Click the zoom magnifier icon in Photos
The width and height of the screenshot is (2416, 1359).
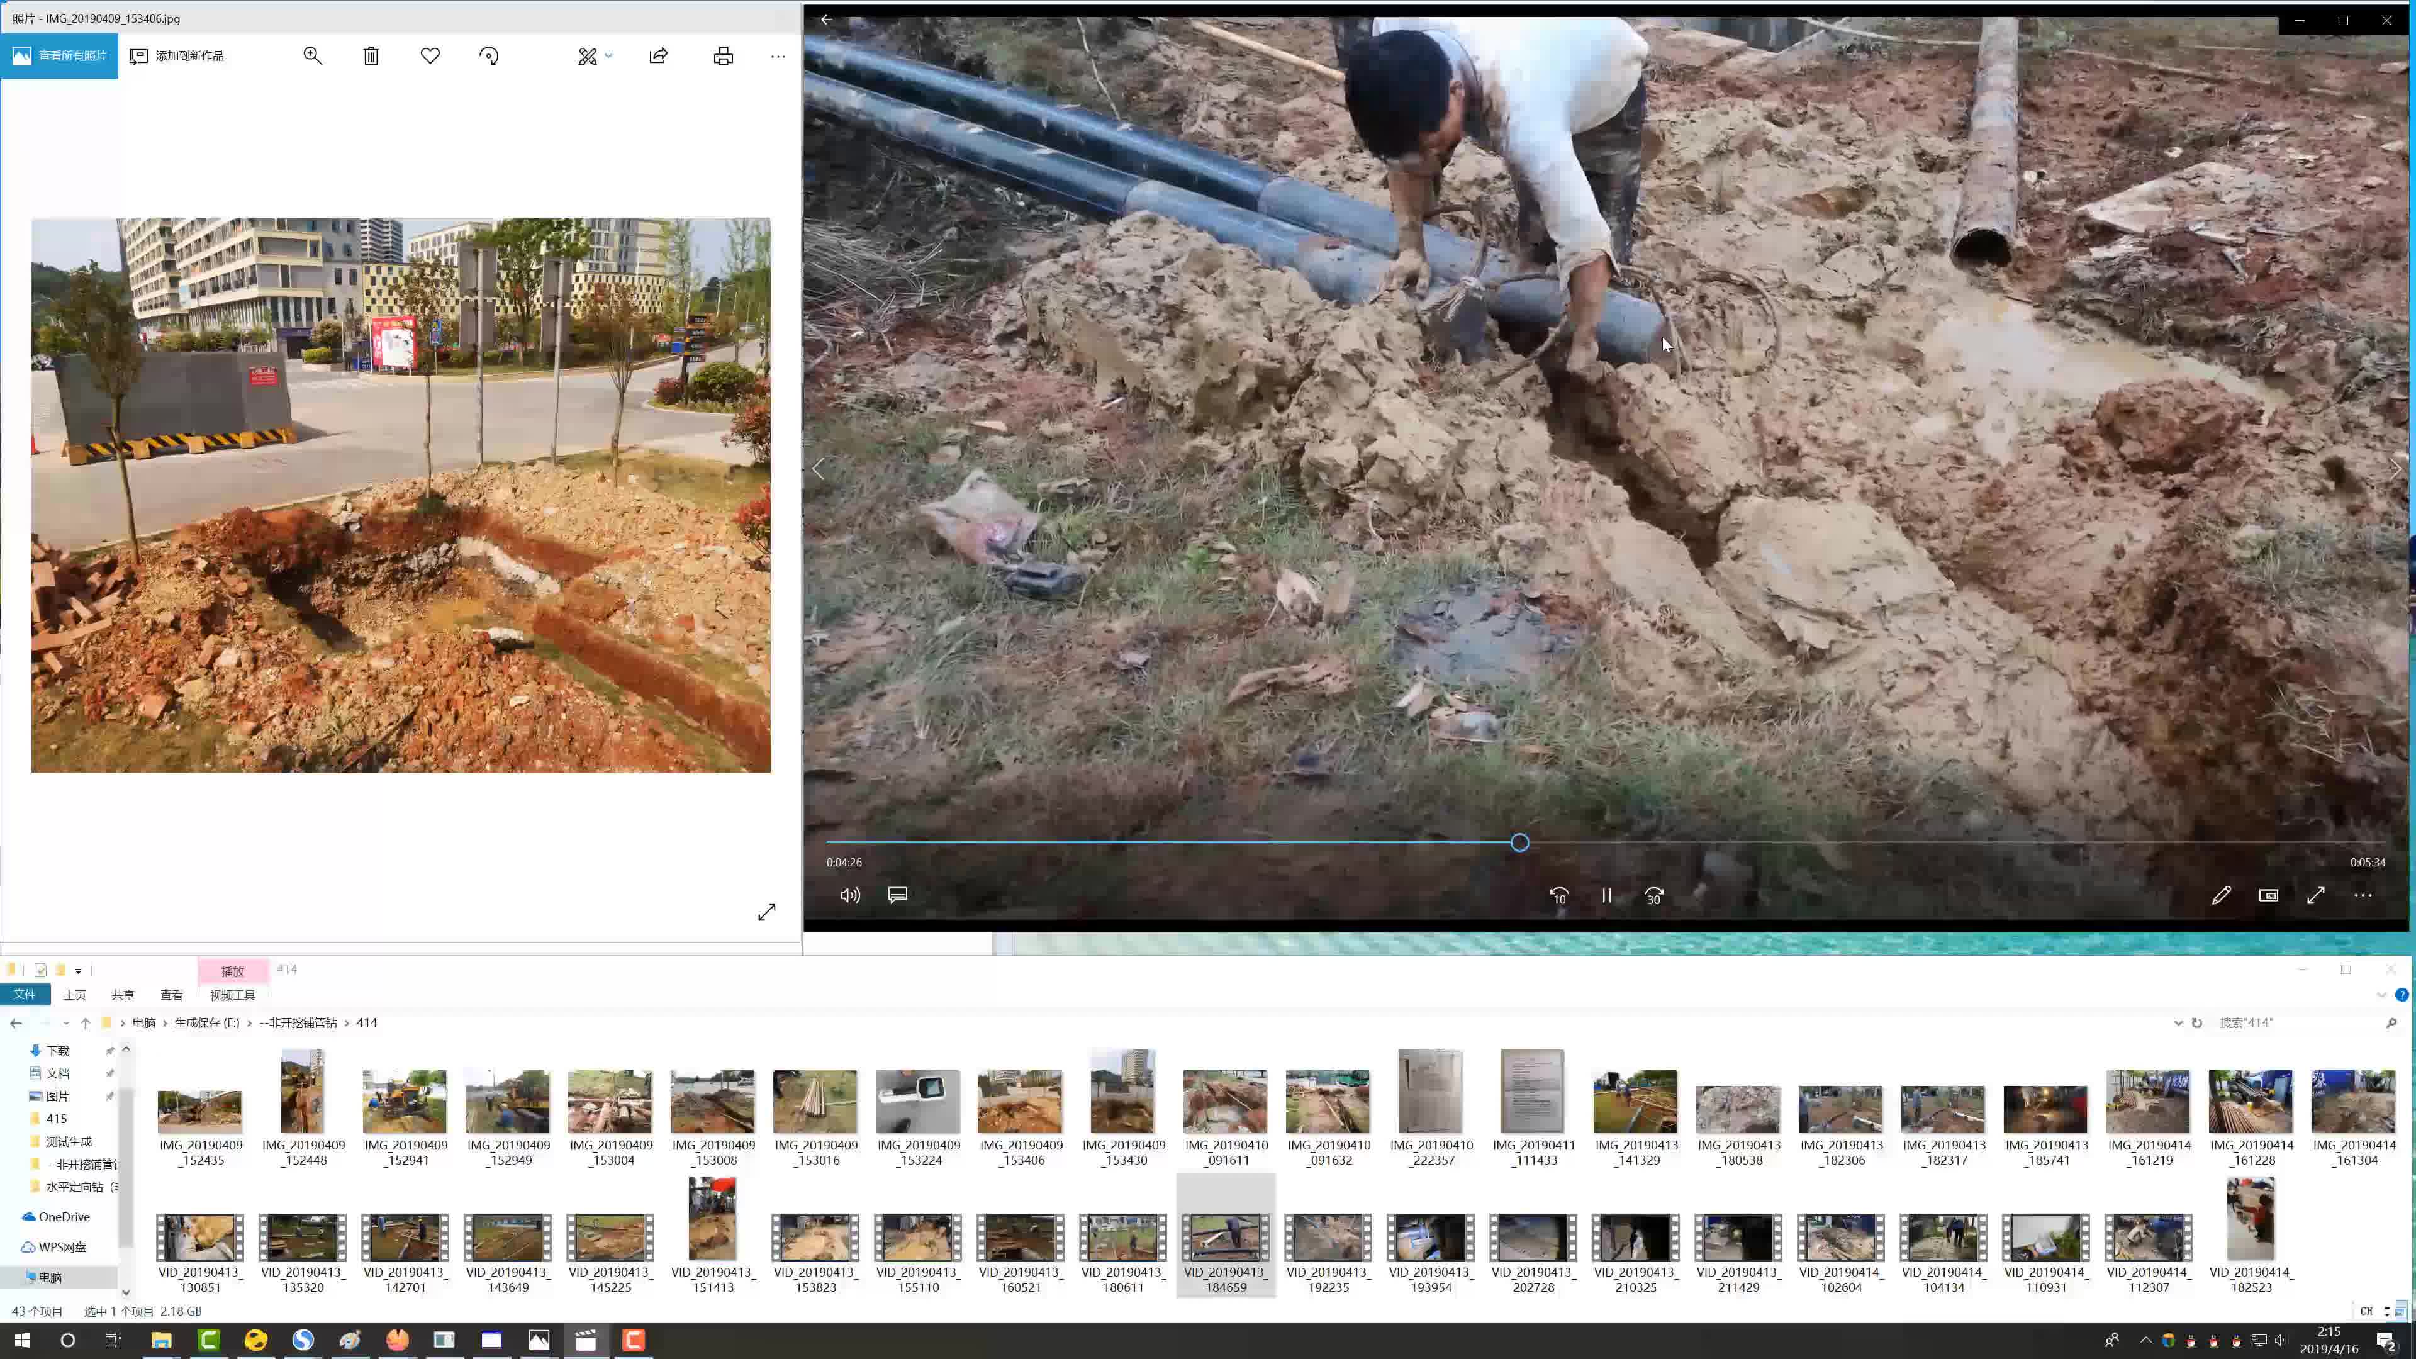click(x=312, y=56)
